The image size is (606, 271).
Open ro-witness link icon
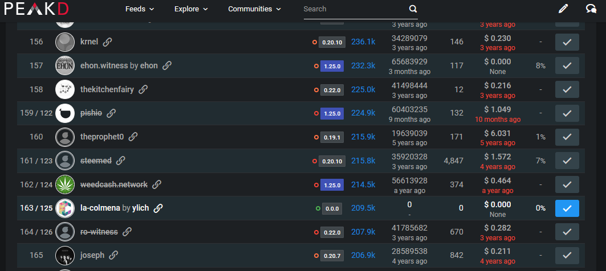[x=127, y=232]
